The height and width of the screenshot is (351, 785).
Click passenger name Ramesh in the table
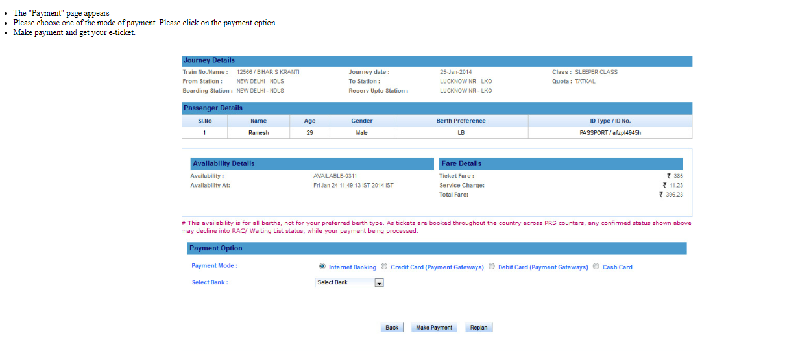pos(258,133)
